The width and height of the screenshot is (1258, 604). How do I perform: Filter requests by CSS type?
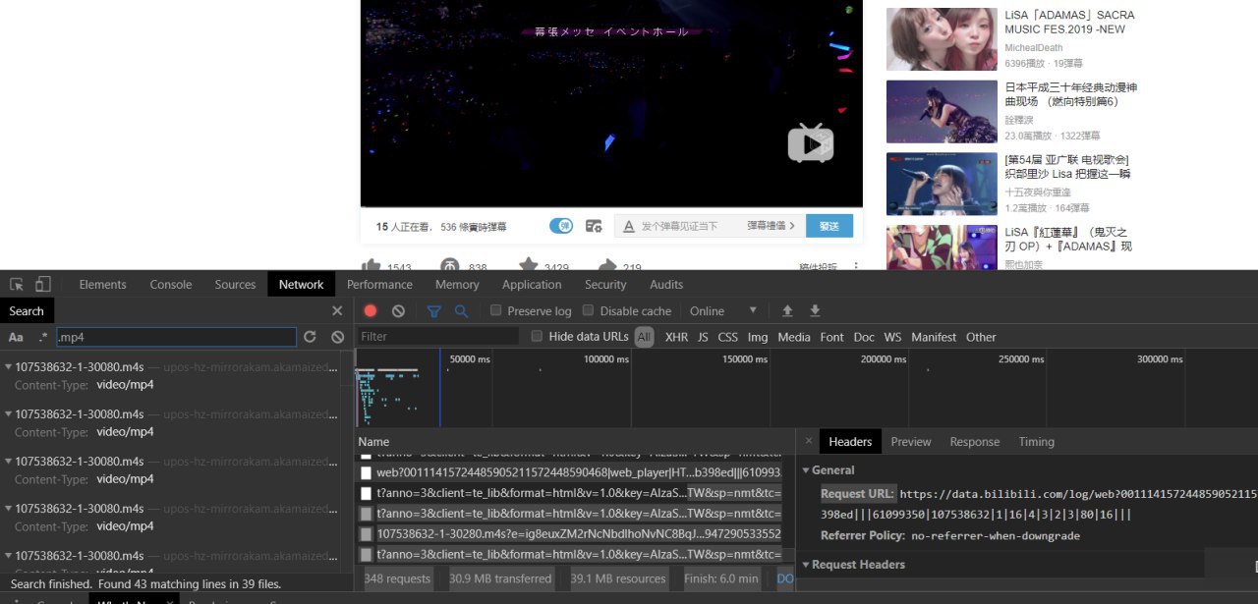point(727,337)
